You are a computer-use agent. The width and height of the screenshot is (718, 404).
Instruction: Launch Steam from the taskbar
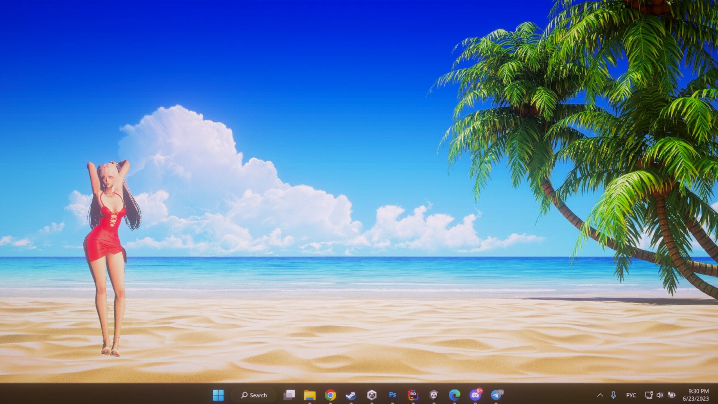(x=351, y=395)
